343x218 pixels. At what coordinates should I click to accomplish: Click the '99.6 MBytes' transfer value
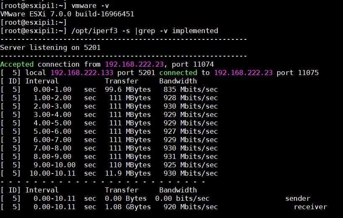coord(128,89)
